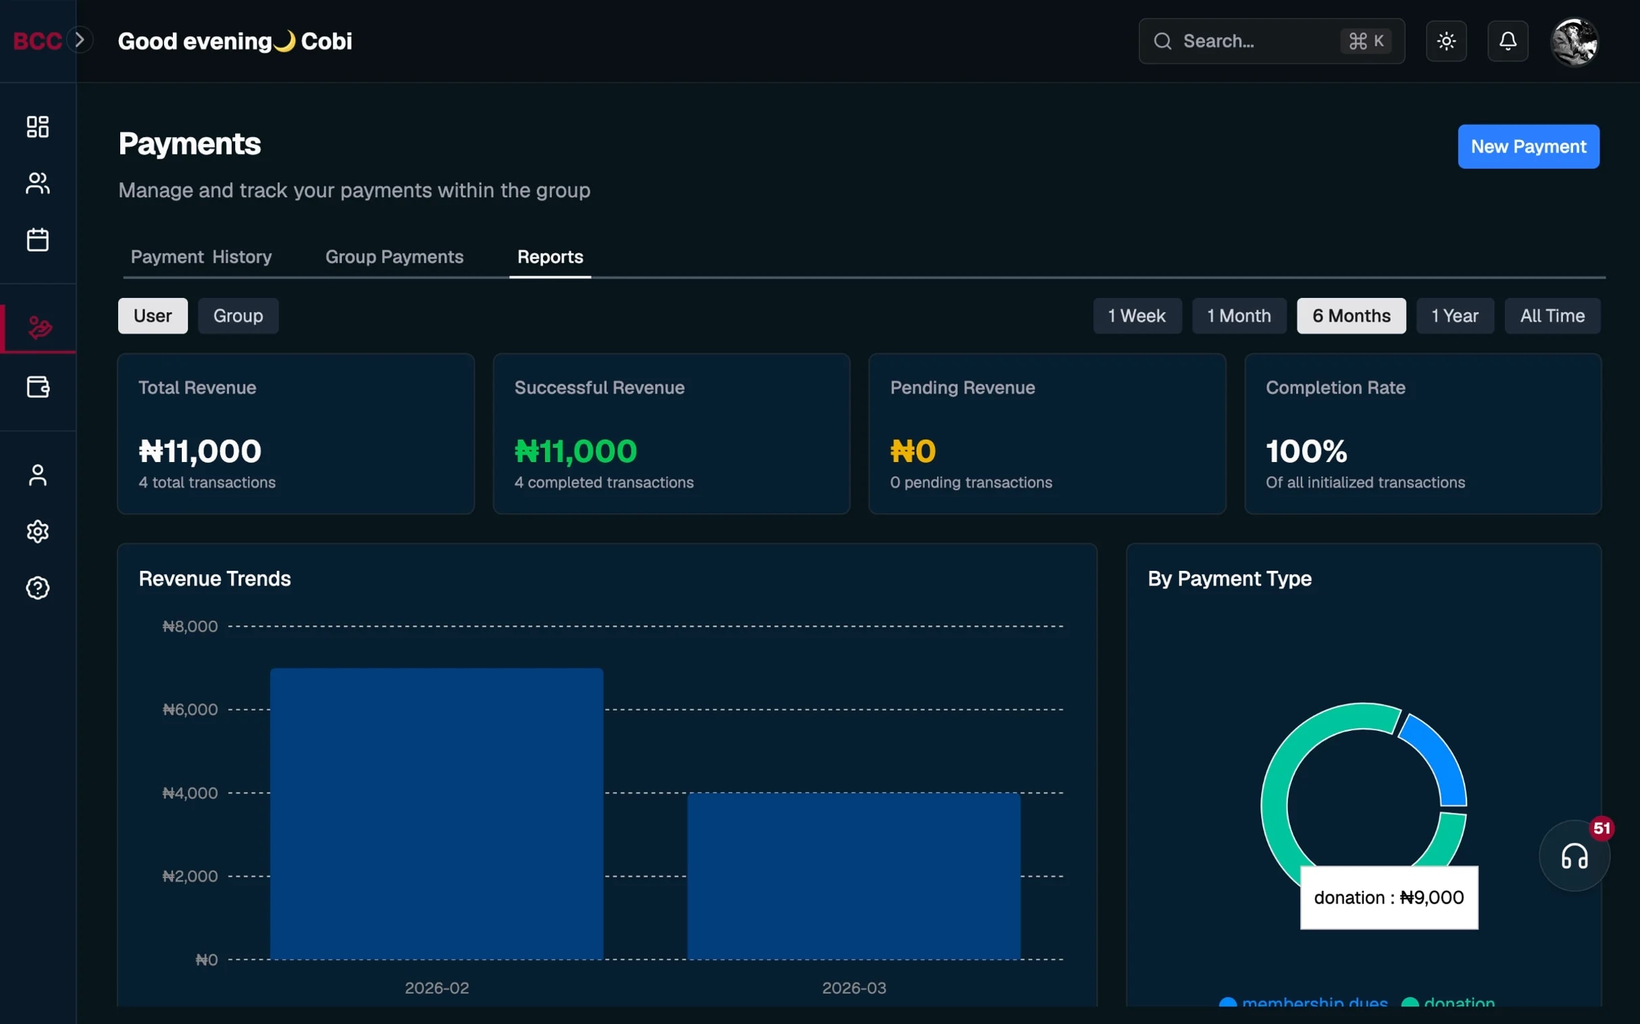Click the Completion Rate 100% value
The height and width of the screenshot is (1024, 1640).
(1306, 451)
